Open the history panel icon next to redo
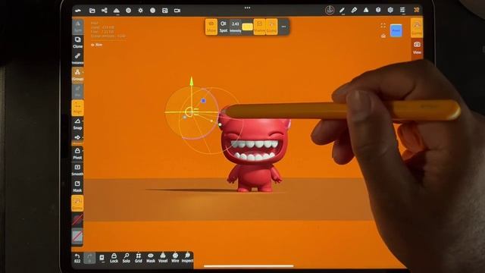Screen dimensions: 485x273 [x=102, y=258]
